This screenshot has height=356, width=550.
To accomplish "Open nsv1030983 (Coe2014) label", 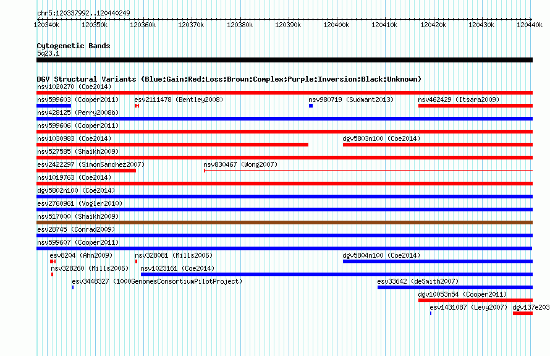I will coord(74,138).
